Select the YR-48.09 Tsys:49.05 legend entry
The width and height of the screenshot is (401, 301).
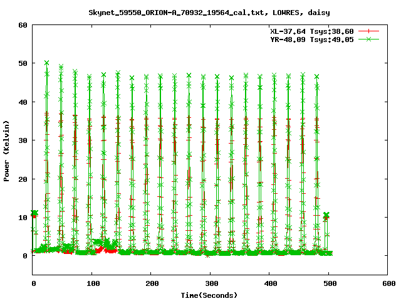pyautogui.click(x=312, y=40)
